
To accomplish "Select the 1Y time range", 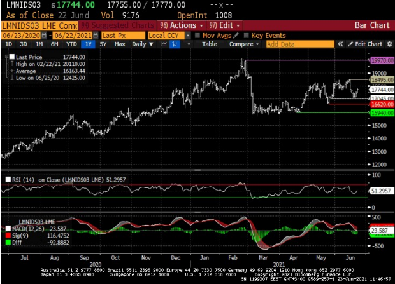I will [88, 44].
